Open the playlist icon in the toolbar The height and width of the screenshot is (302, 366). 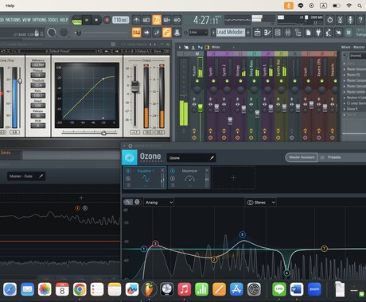pos(257,33)
